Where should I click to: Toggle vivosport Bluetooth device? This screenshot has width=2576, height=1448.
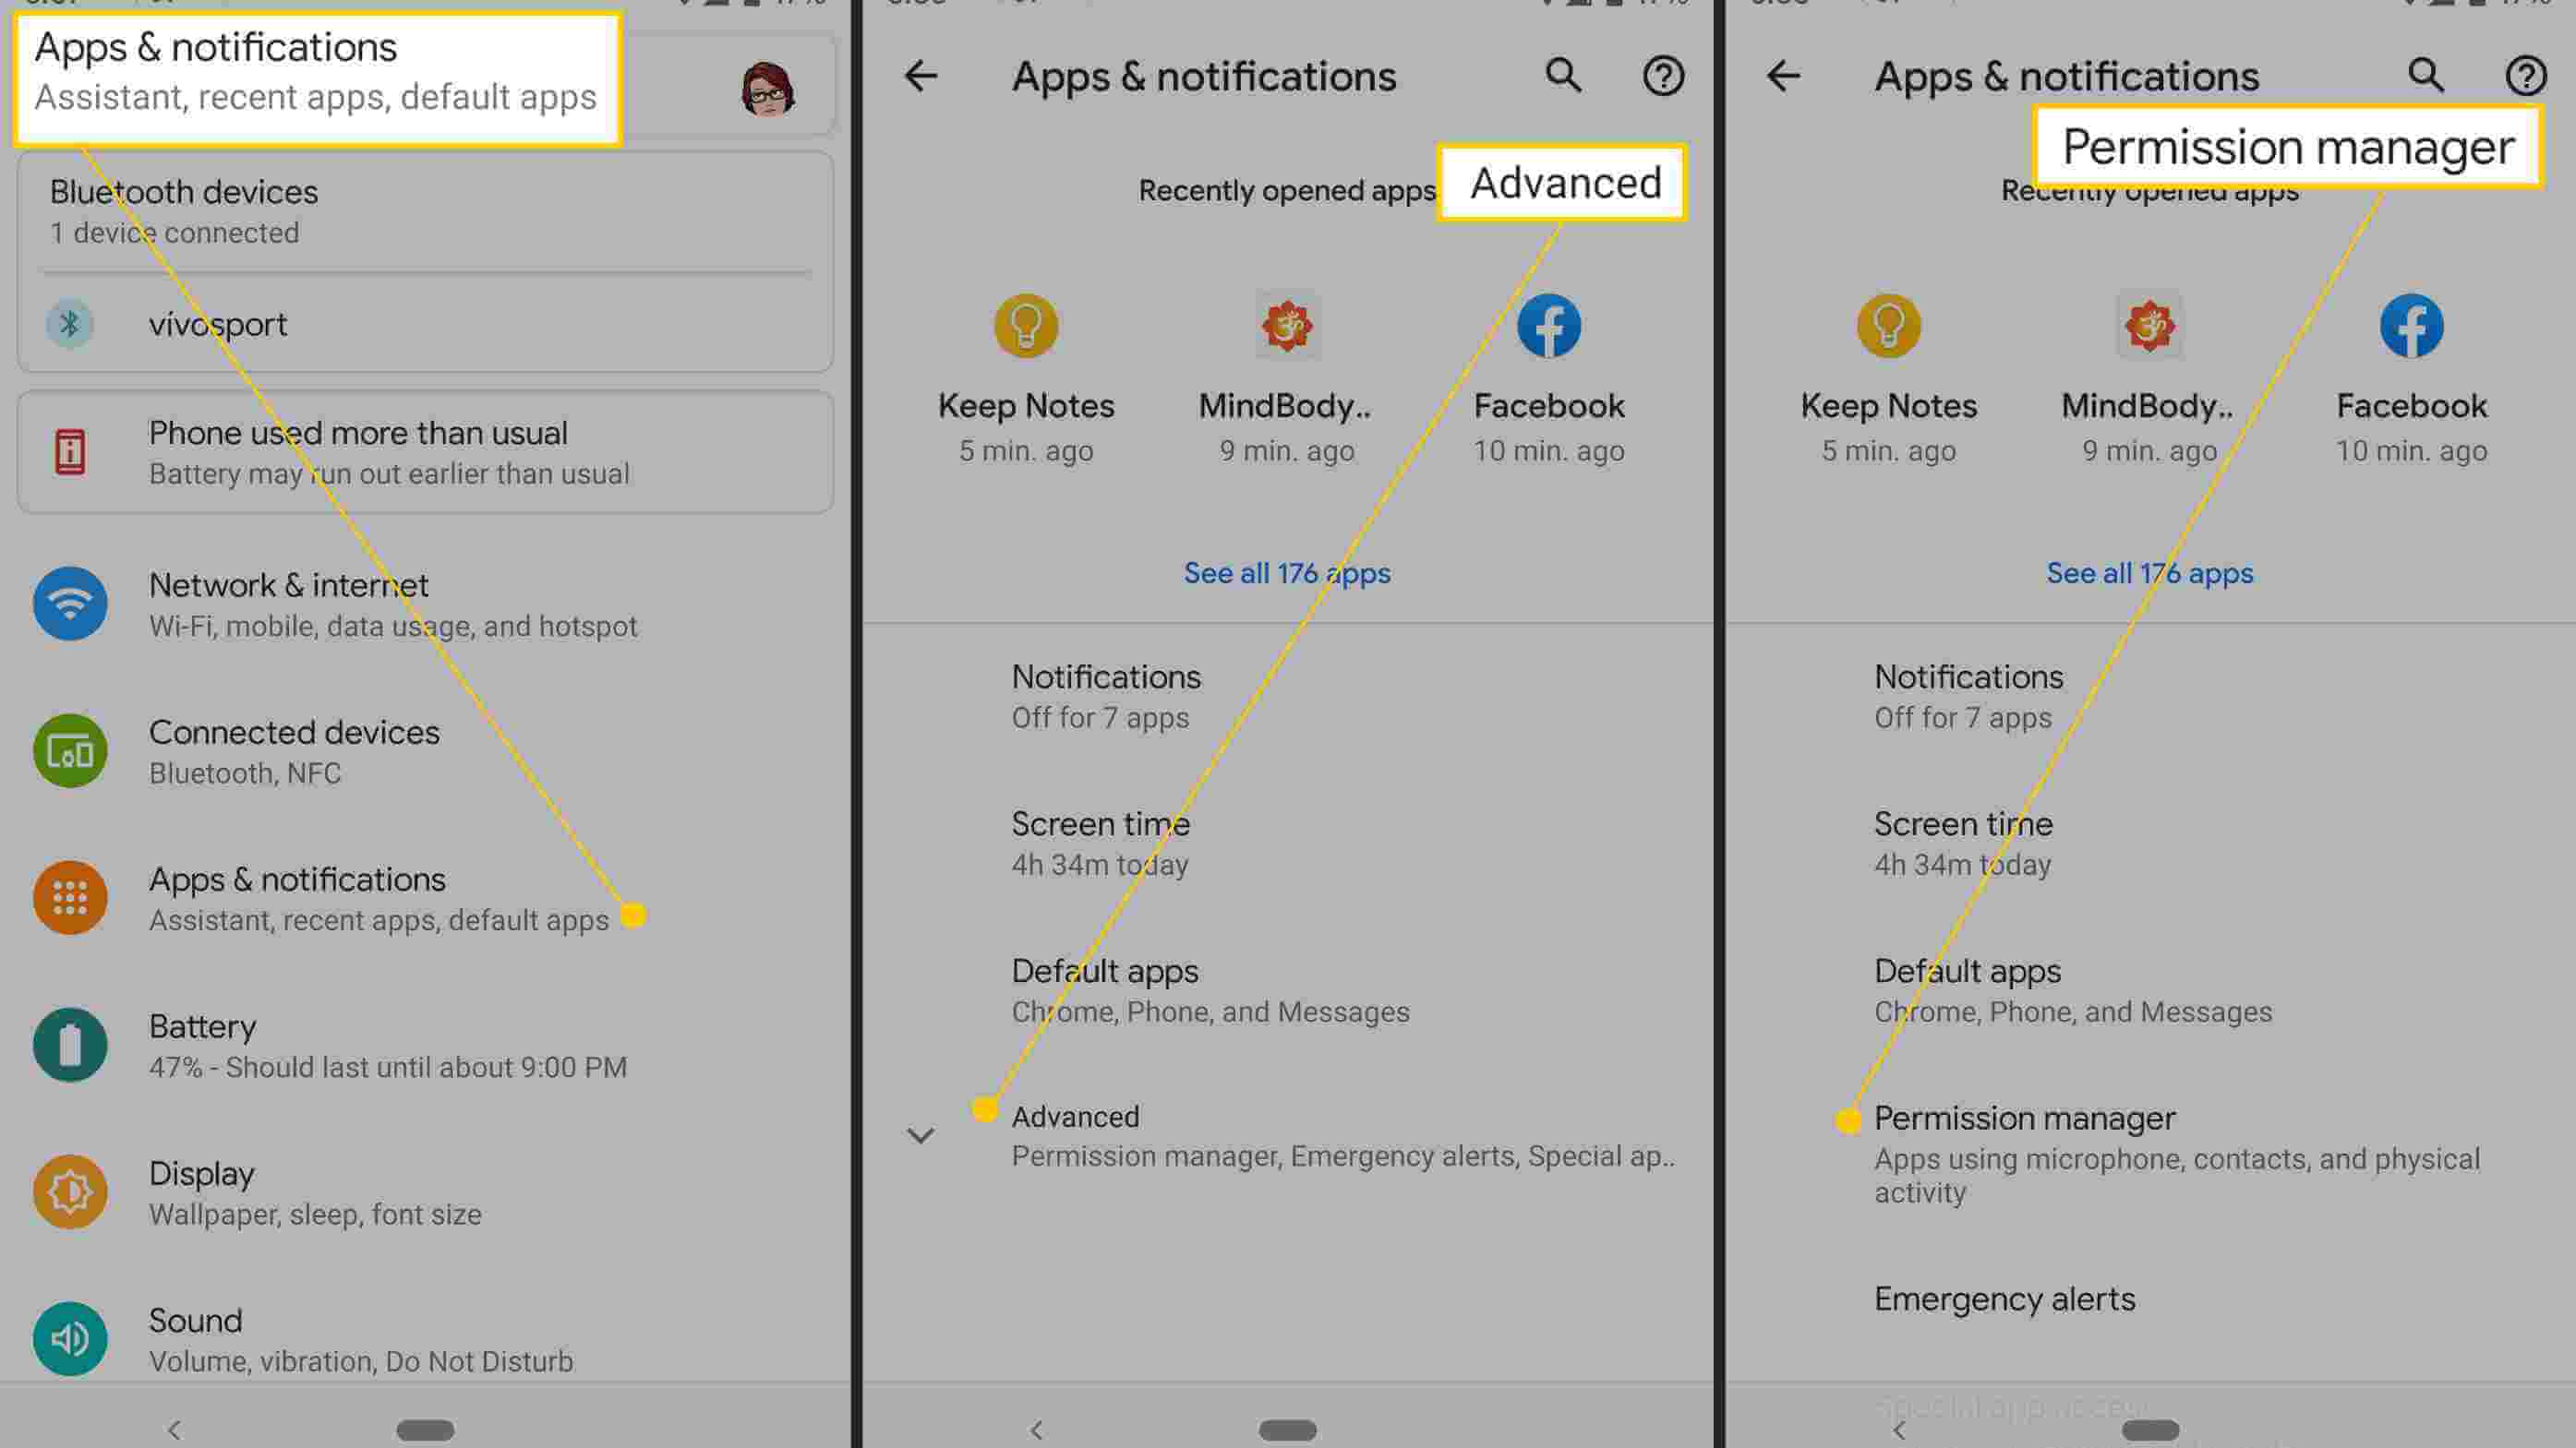218,324
